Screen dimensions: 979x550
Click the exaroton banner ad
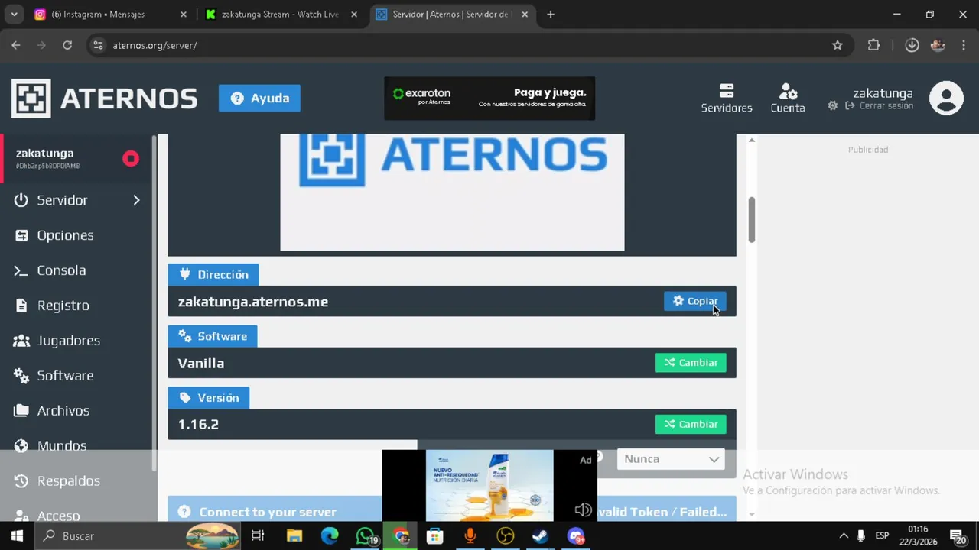[489, 98]
